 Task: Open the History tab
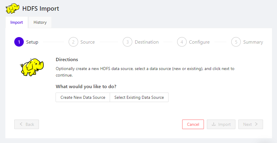point(40,23)
